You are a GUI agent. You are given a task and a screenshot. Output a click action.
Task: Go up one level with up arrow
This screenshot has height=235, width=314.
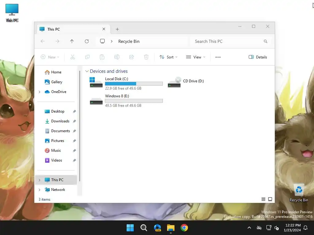[72, 41]
